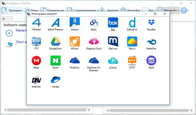Open the Поиск search tool
Screen dimensions: 196x115
tap(31, 10)
